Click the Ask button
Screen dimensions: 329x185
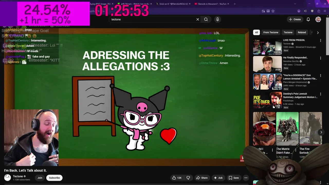218,178
